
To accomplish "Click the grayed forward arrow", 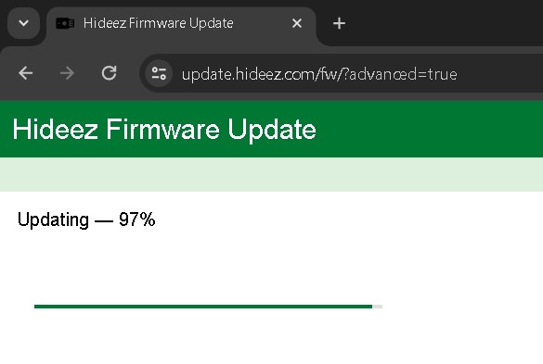I will pos(67,73).
